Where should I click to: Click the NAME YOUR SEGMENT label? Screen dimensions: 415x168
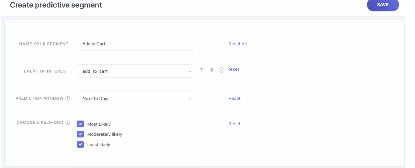pos(44,44)
